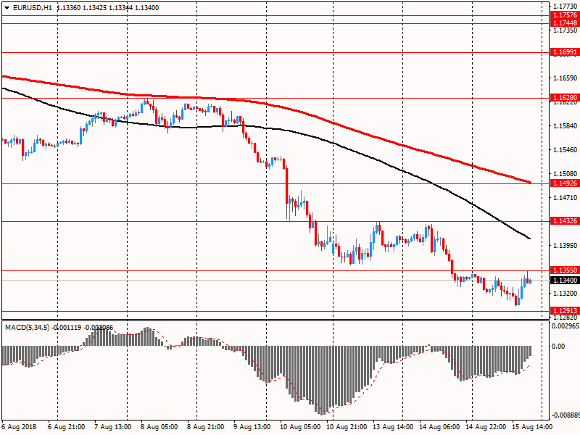Click the 6 Aug 21:00 time axis label
The width and height of the screenshot is (580, 435).
(x=67, y=427)
